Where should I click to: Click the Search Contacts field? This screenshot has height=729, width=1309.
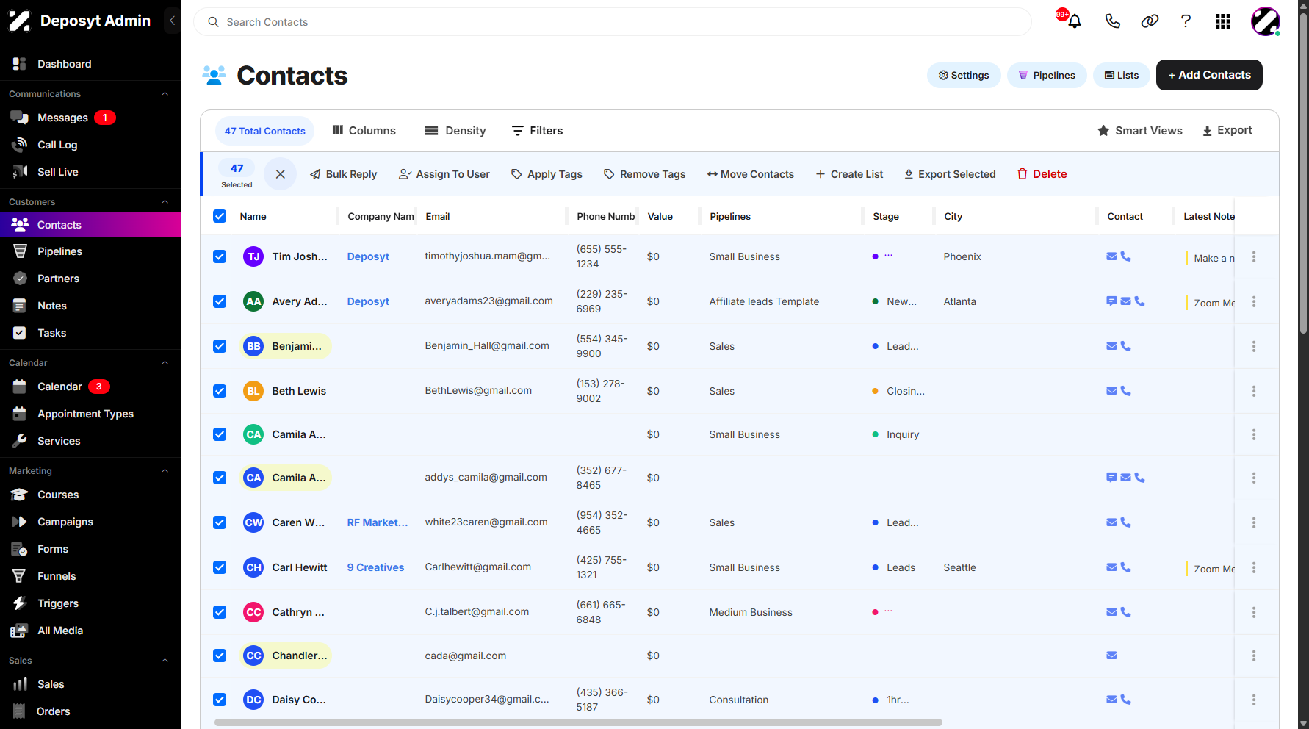click(613, 22)
